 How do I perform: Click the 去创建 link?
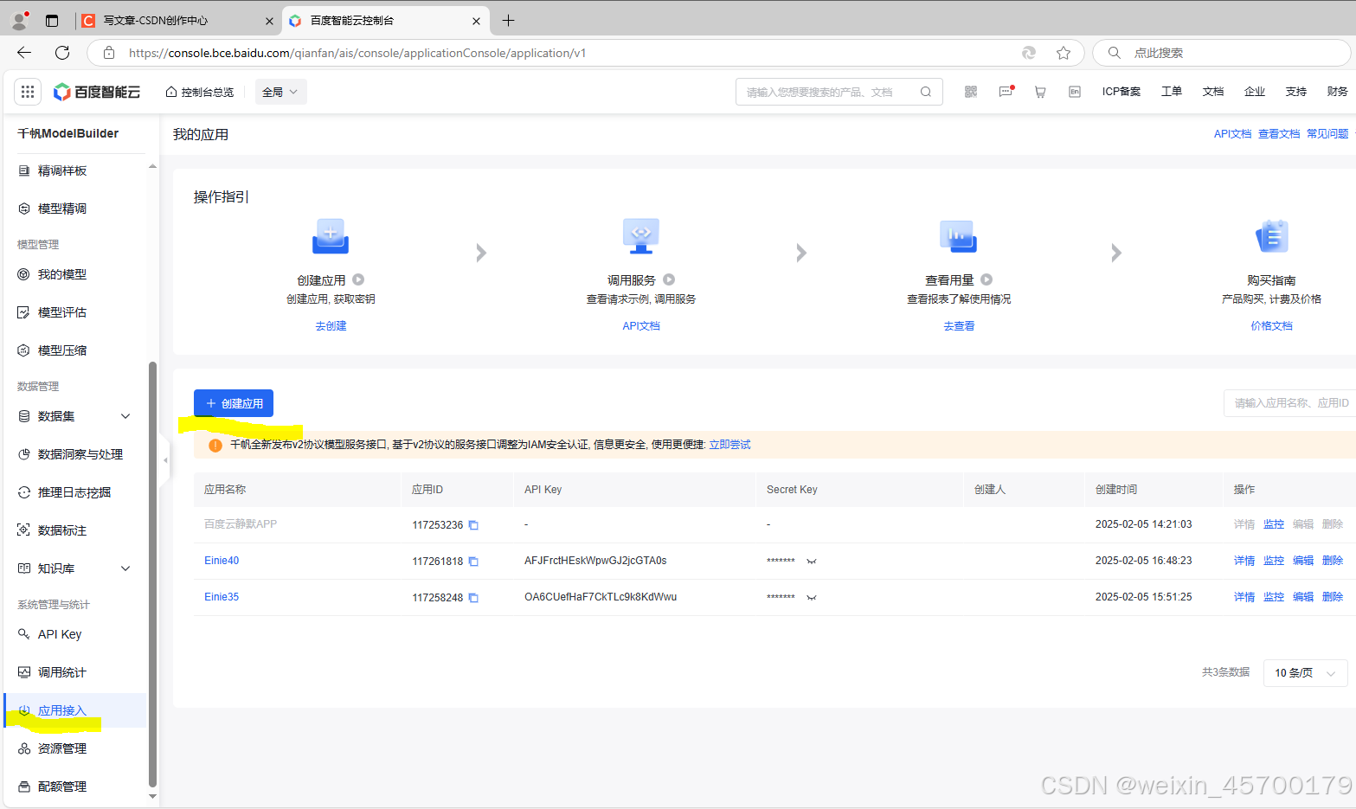pyautogui.click(x=331, y=326)
